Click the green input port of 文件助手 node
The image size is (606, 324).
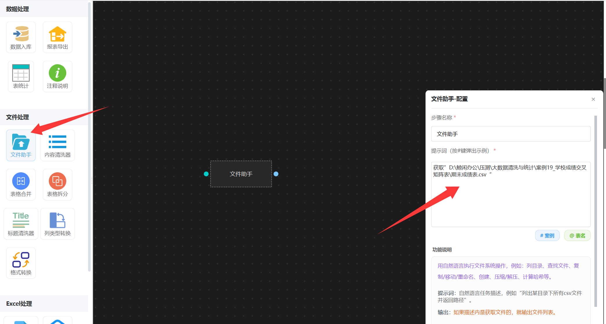[206, 174]
